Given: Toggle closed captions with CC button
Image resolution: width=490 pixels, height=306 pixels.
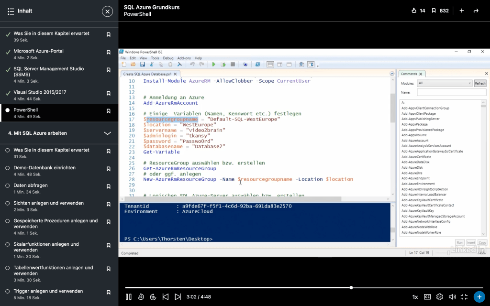Looking at the screenshot, I should [427, 297].
